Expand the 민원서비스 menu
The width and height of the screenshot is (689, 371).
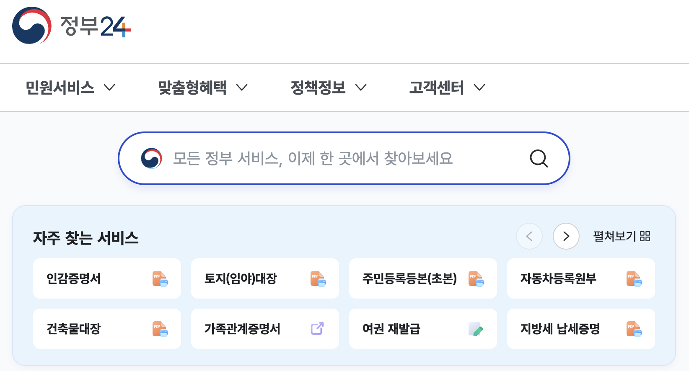70,88
